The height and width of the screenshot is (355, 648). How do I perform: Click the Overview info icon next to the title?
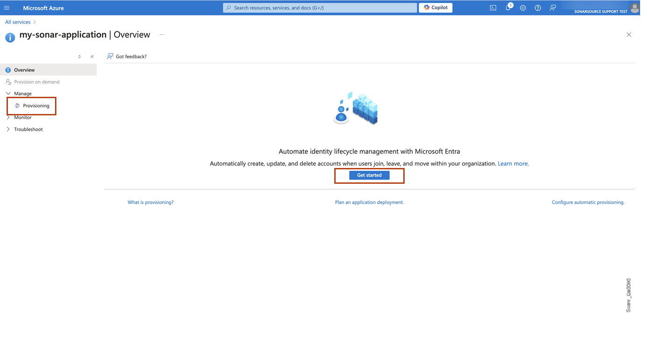click(x=10, y=38)
